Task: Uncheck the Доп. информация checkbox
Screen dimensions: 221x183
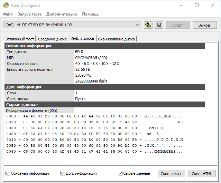Action: (63, 173)
